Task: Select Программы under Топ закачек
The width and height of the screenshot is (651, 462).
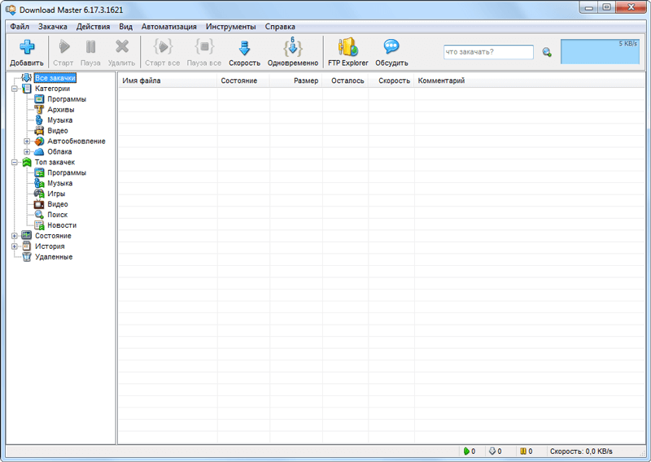Action: (x=67, y=172)
